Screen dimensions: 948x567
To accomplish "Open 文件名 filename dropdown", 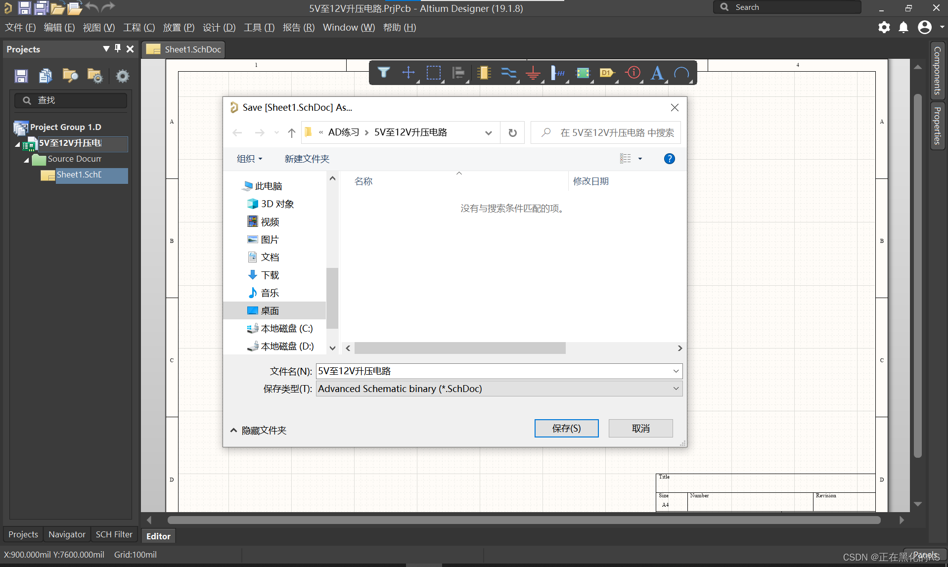I will 676,371.
